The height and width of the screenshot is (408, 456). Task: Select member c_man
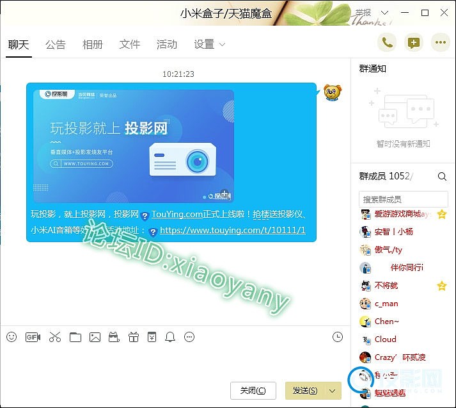pyautogui.click(x=404, y=304)
